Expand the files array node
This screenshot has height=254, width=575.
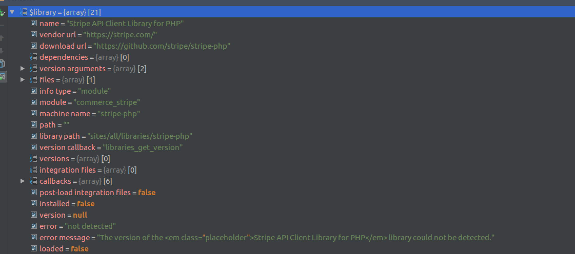[23, 79]
